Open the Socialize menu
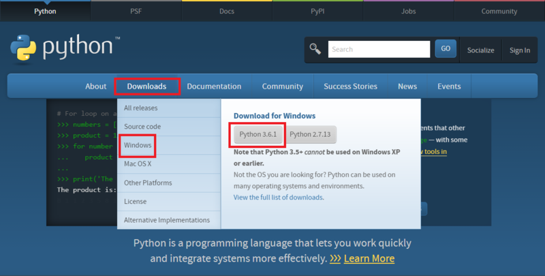 481,50
